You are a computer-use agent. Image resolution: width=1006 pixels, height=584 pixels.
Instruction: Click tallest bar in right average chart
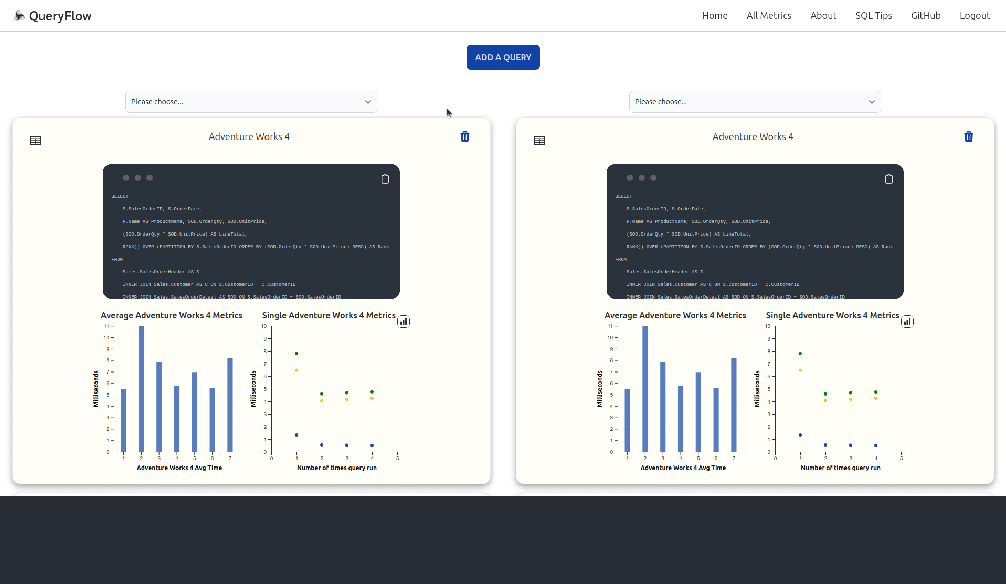pyautogui.click(x=645, y=389)
